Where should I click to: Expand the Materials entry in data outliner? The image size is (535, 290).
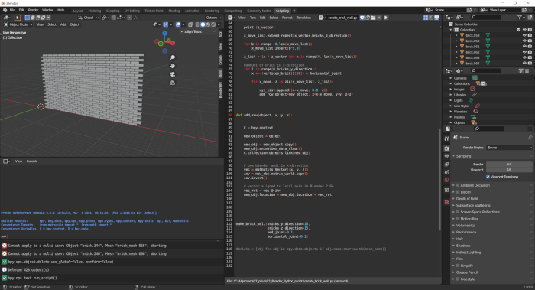point(451,112)
